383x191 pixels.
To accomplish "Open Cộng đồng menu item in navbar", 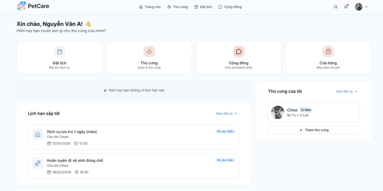I will [230, 7].
